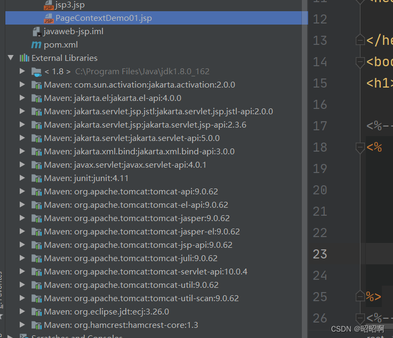Viewport: 393px width, 338px height.
Task: Expand jakarta.servlet.jsp.jstl-api:2.0.0 library
Action: 22,111
